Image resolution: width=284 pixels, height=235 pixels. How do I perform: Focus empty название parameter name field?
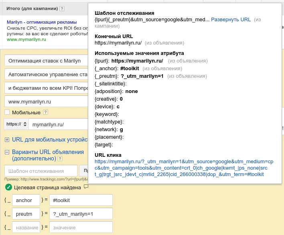coord(26,227)
